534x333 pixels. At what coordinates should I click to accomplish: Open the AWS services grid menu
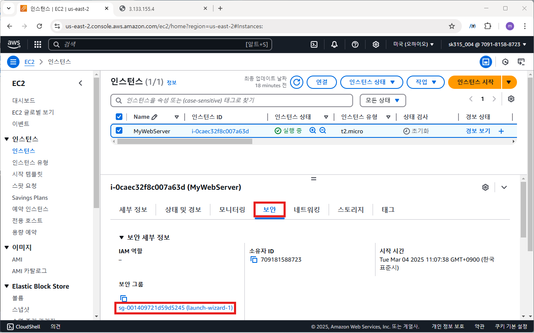[x=38, y=44]
